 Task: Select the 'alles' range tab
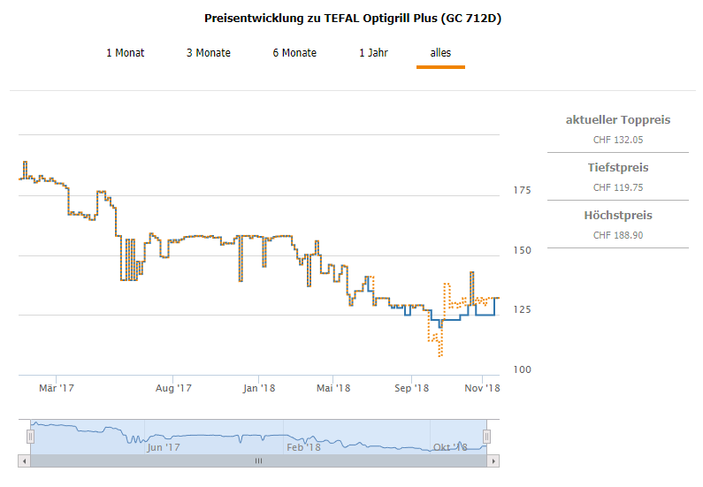pyautogui.click(x=440, y=53)
